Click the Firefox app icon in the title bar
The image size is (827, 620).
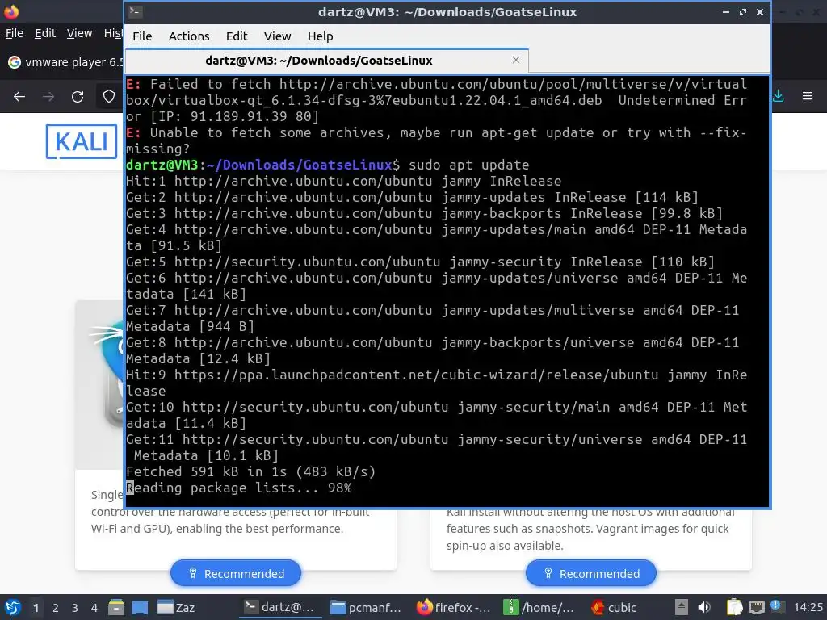[11, 11]
